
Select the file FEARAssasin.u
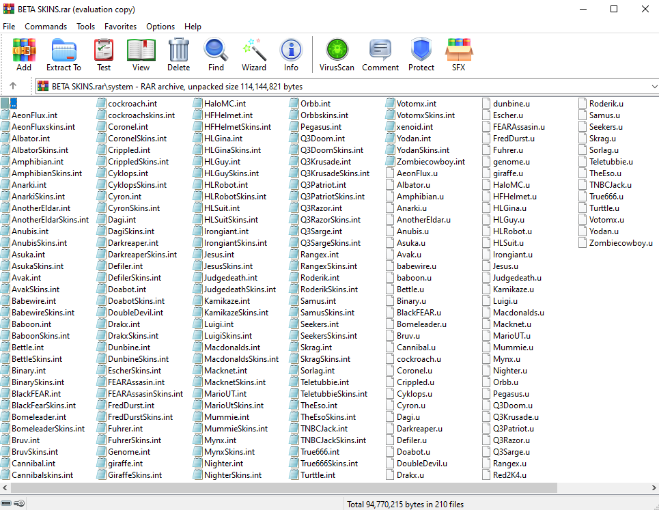tap(518, 126)
